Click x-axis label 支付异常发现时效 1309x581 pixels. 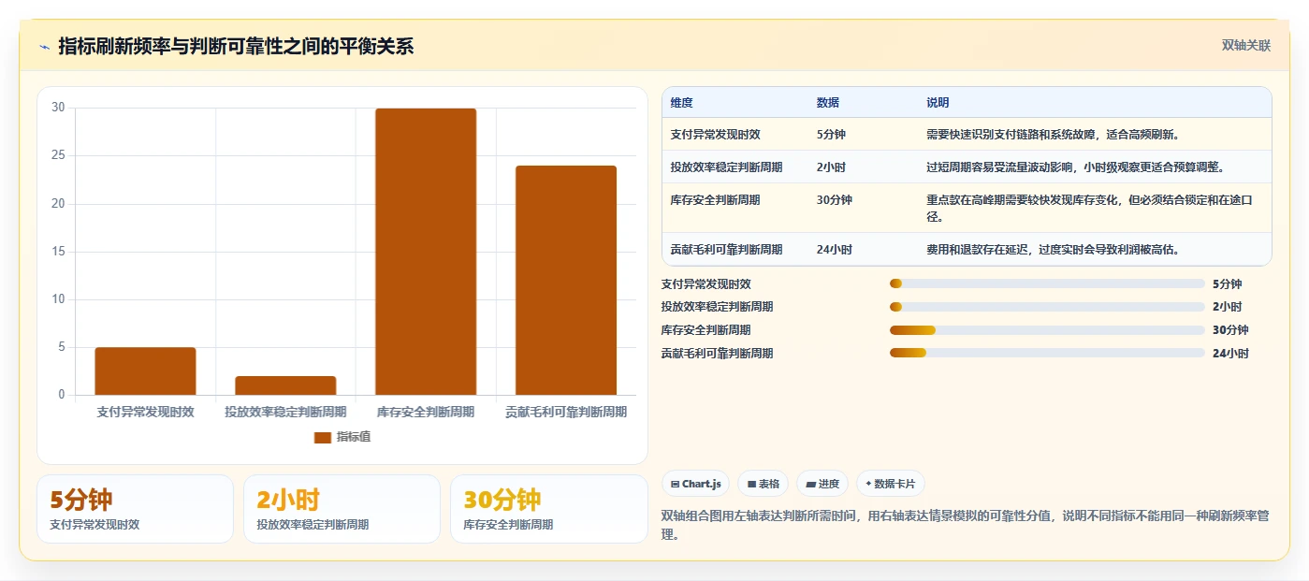[x=145, y=412]
